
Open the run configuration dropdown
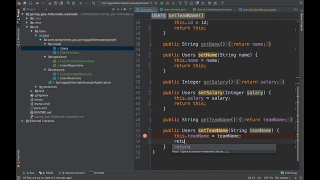(x=125, y=3)
